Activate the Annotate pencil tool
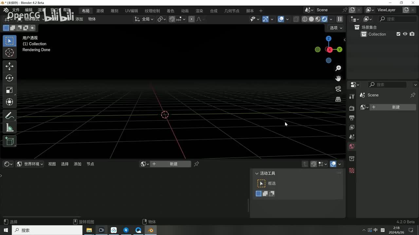Viewport: 419px width, 235px height. [9, 116]
